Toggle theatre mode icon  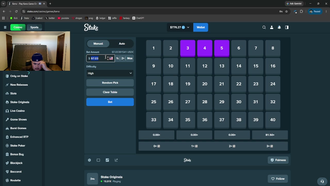tap(98, 160)
